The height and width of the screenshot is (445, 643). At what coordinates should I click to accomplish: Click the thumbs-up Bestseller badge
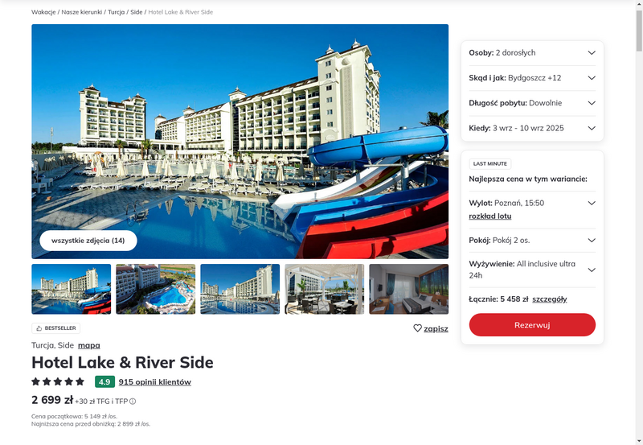(x=55, y=328)
